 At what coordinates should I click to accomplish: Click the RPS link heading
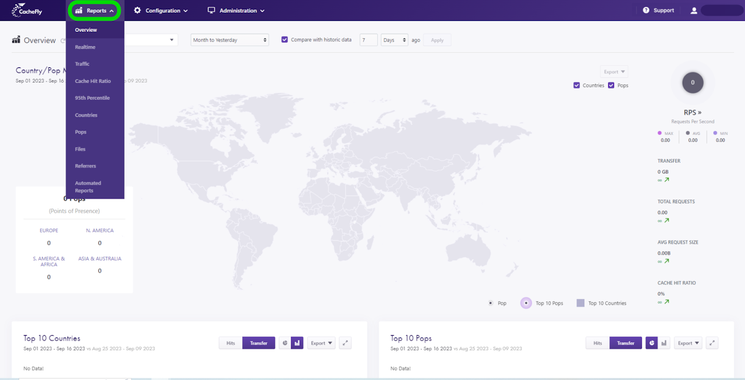[x=692, y=113]
